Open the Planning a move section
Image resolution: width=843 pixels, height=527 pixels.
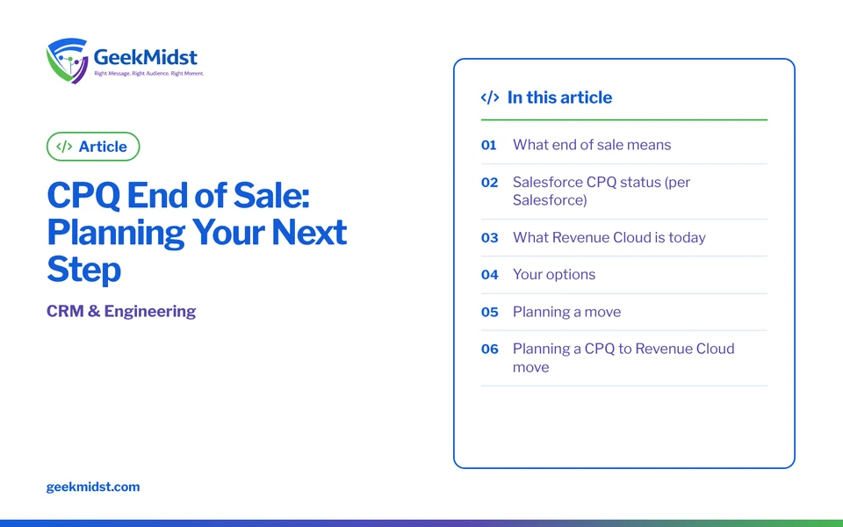tap(566, 312)
